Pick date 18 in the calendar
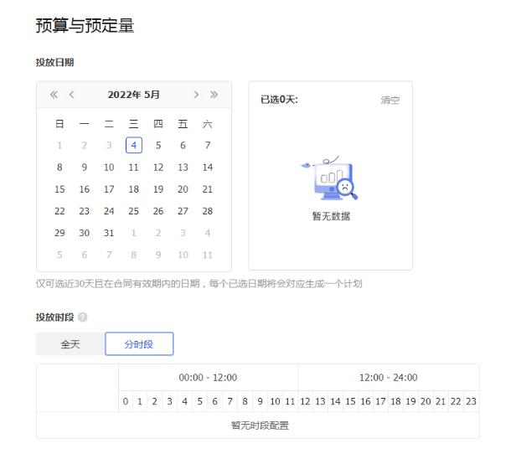 tap(134, 189)
